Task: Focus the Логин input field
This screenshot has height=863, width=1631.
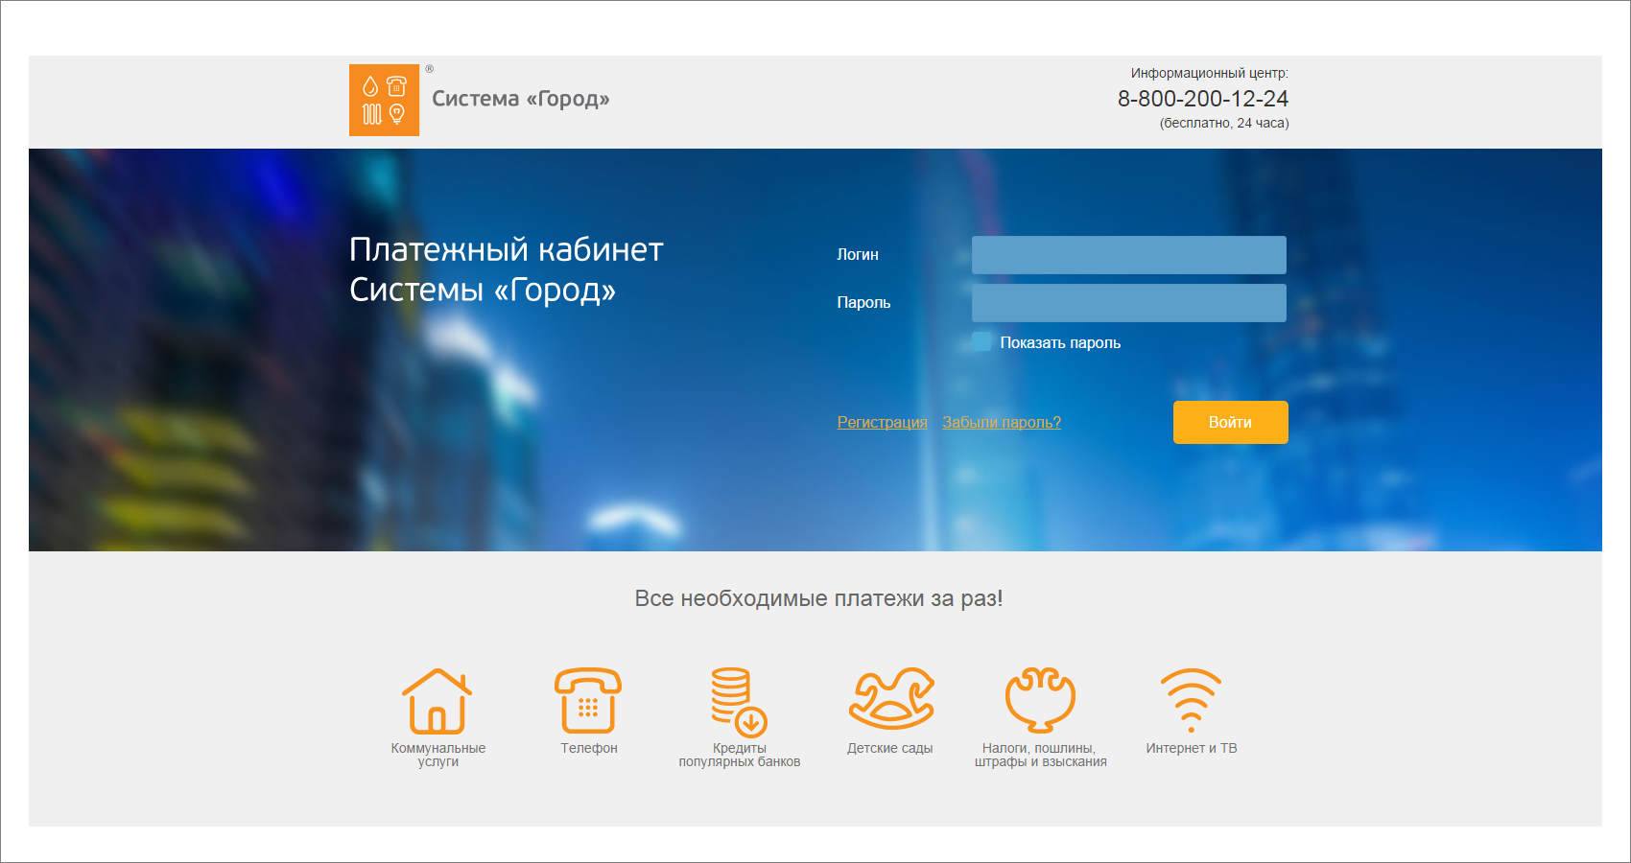Action: [x=1129, y=255]
